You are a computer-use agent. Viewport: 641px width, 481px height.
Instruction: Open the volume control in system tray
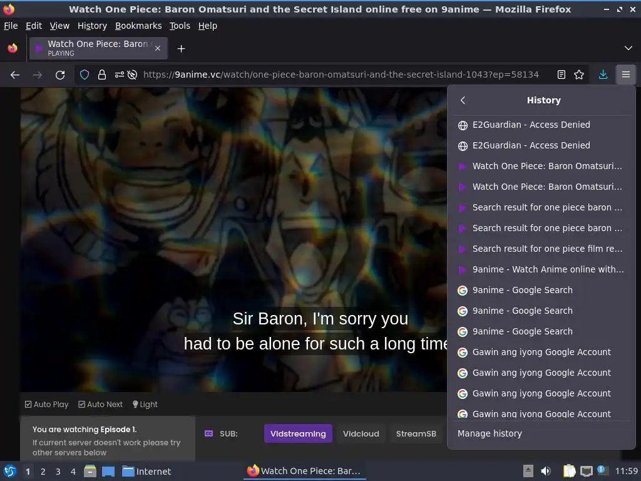(x=546, y=471)
